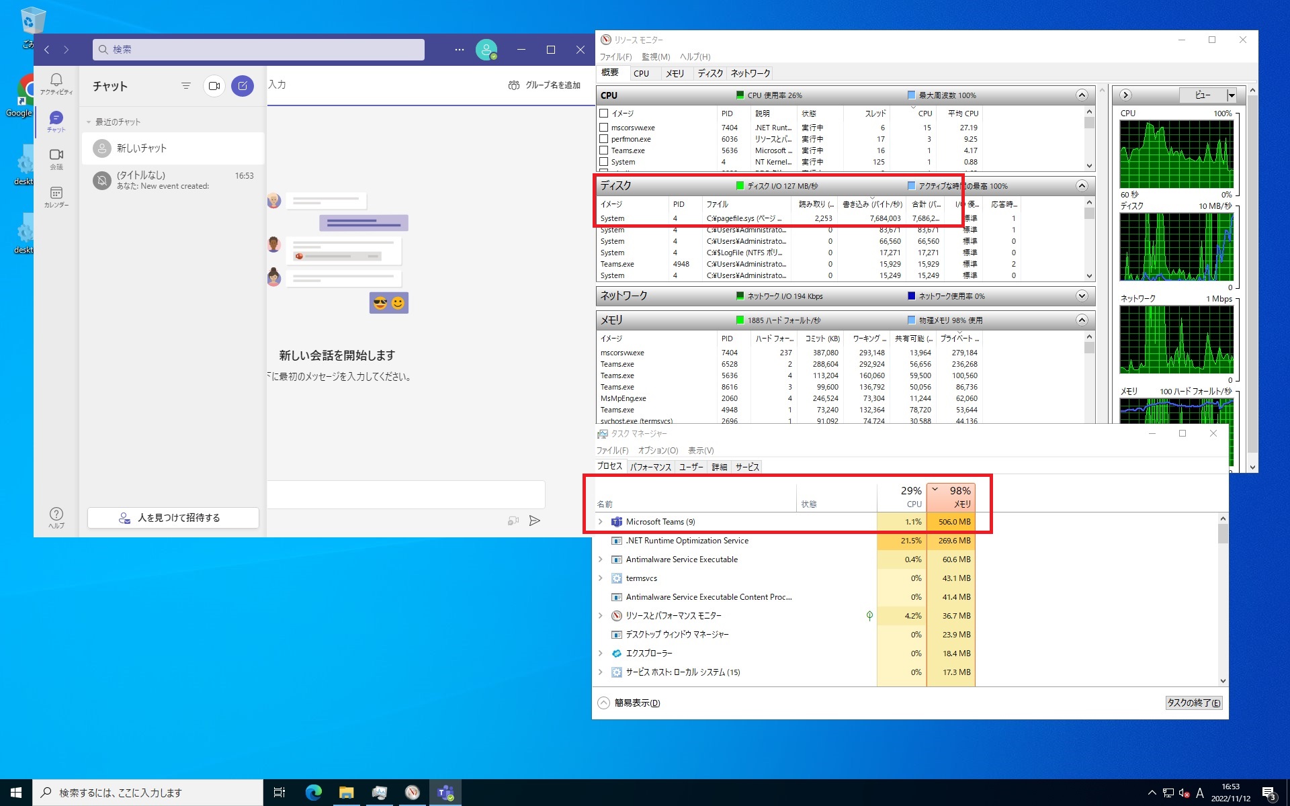
Task: Expand the termsvcs process row
Action: click(x=601, y=578)
